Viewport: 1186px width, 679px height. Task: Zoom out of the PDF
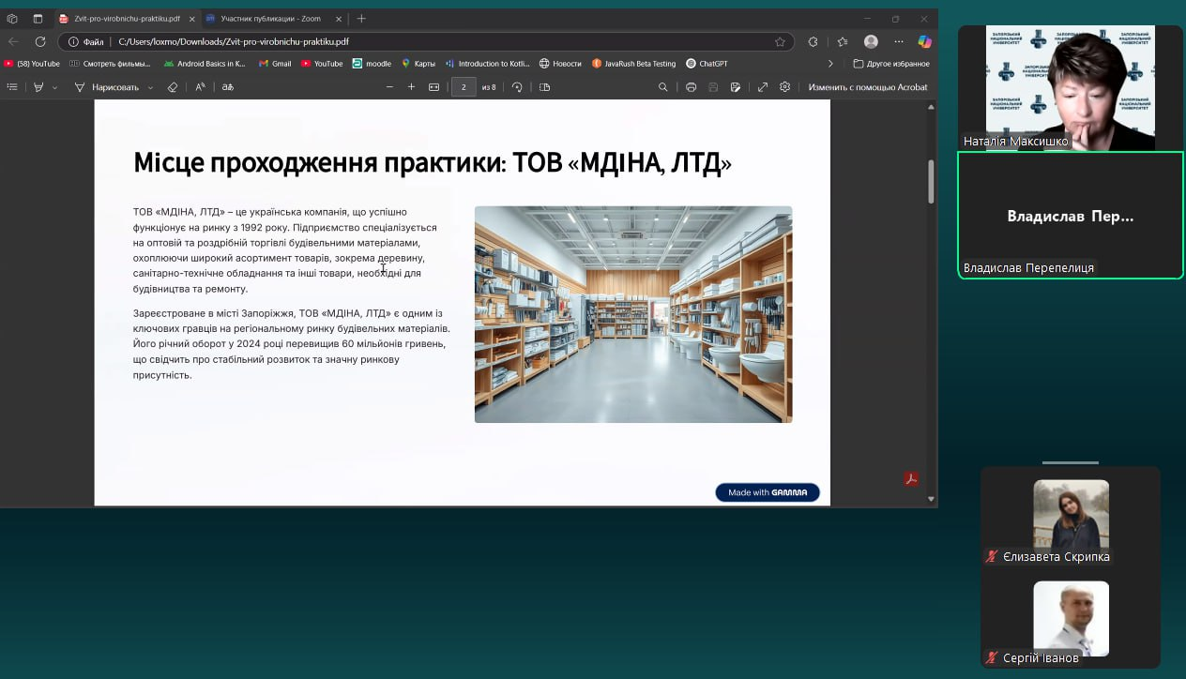[x=389, y=87]
